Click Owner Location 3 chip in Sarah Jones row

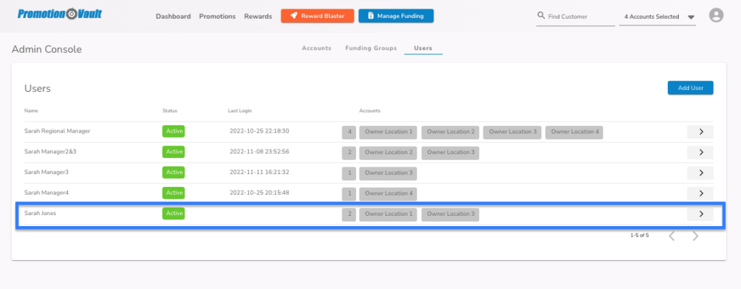(450, 214)
